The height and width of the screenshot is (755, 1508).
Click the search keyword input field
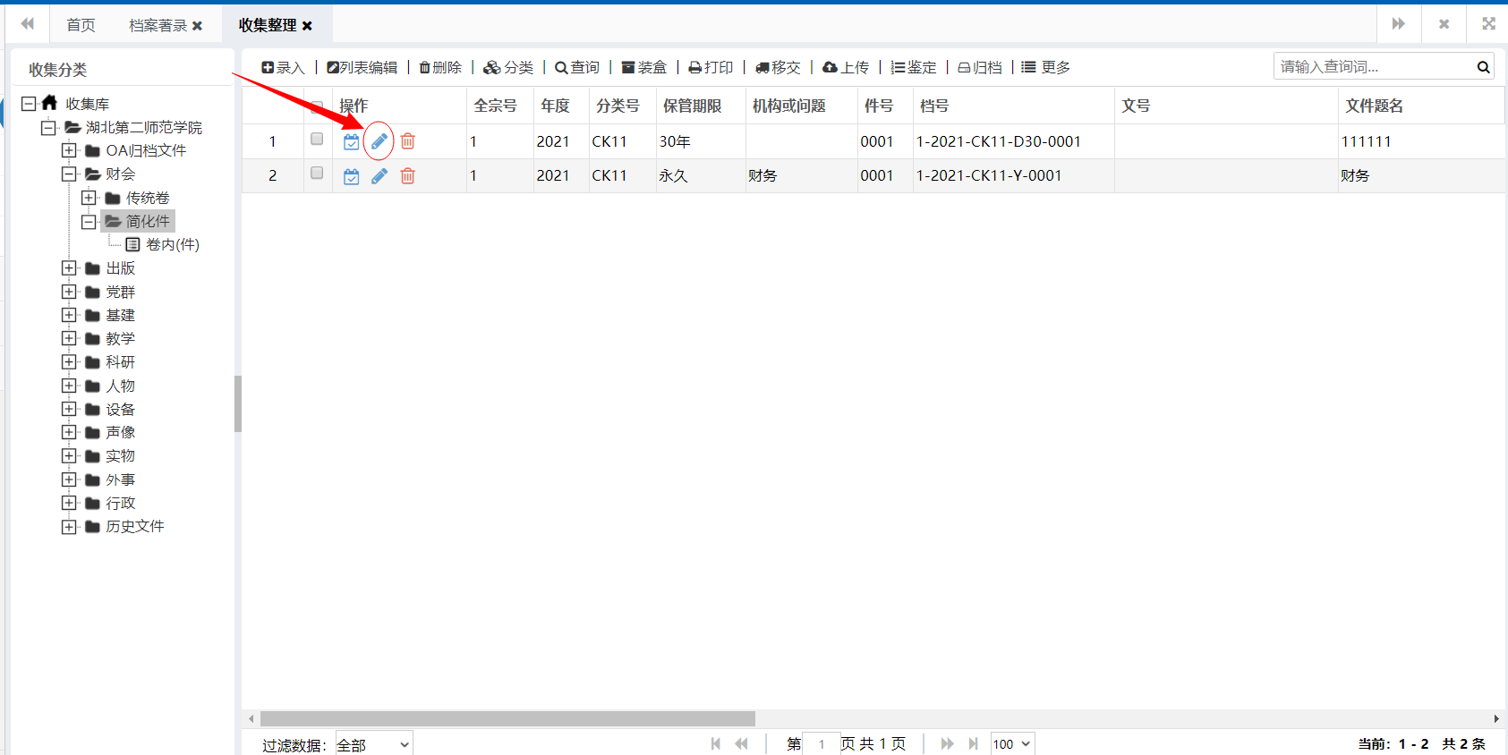coord(1374,67)
